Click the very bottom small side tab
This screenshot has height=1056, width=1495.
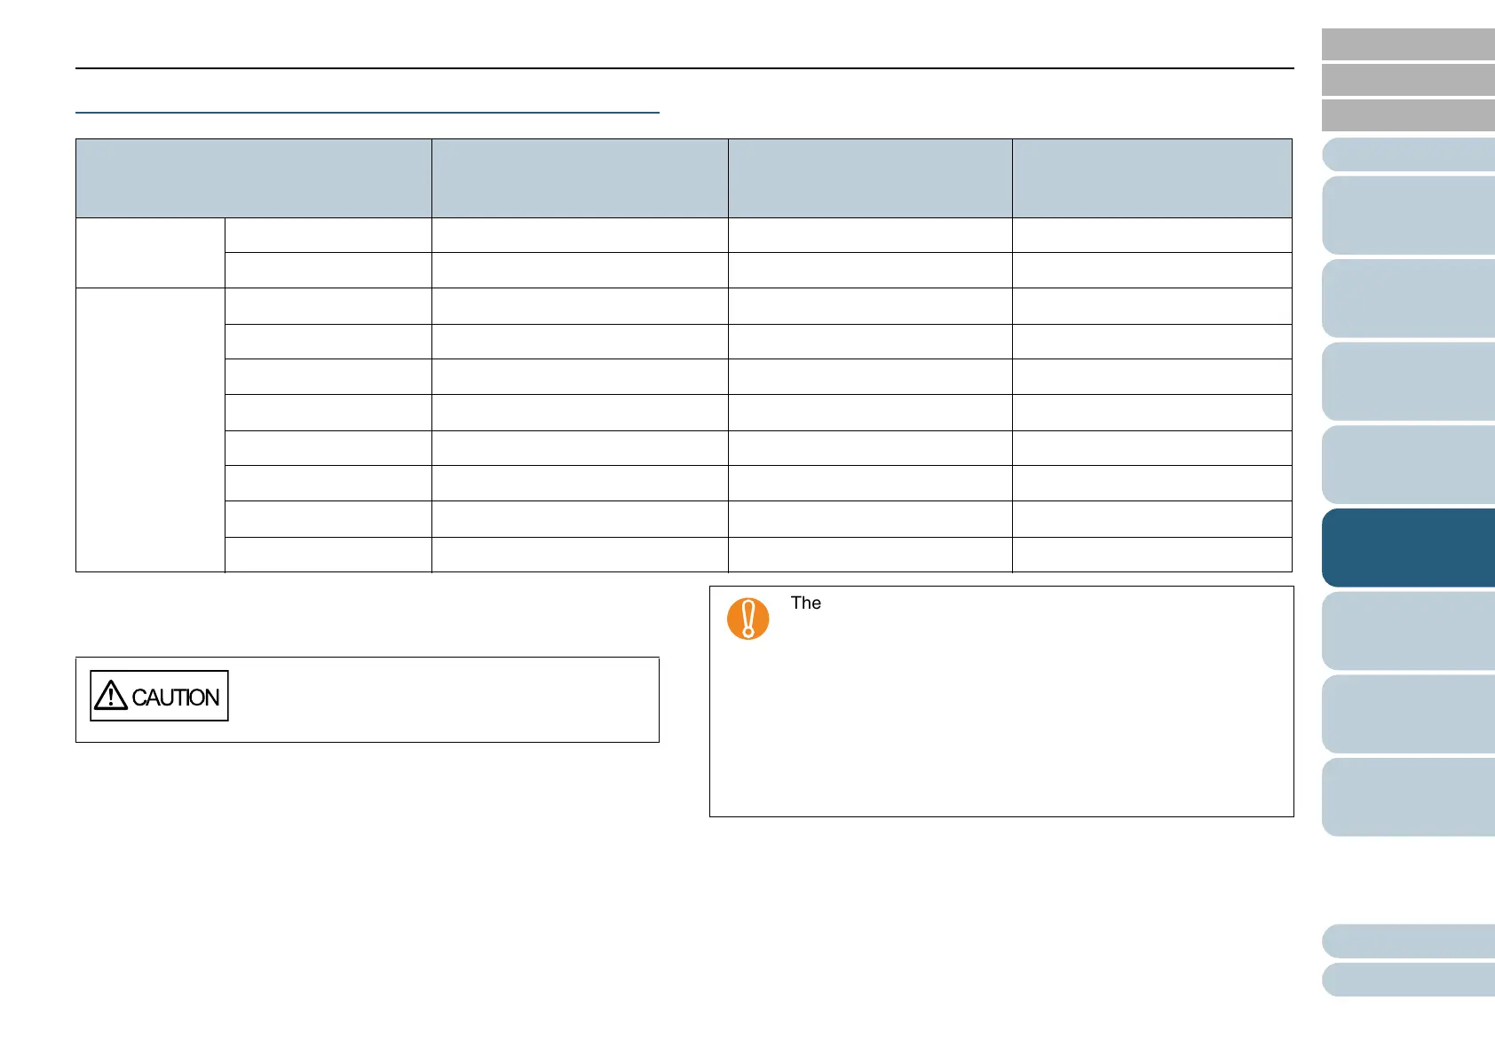click(x=1407, y=980)
